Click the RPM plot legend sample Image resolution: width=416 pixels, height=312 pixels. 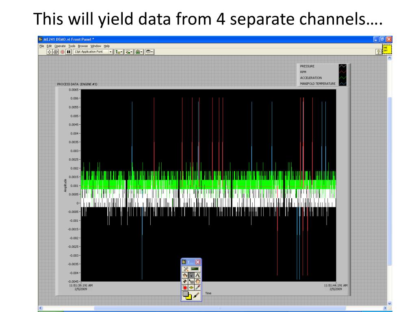342,72
